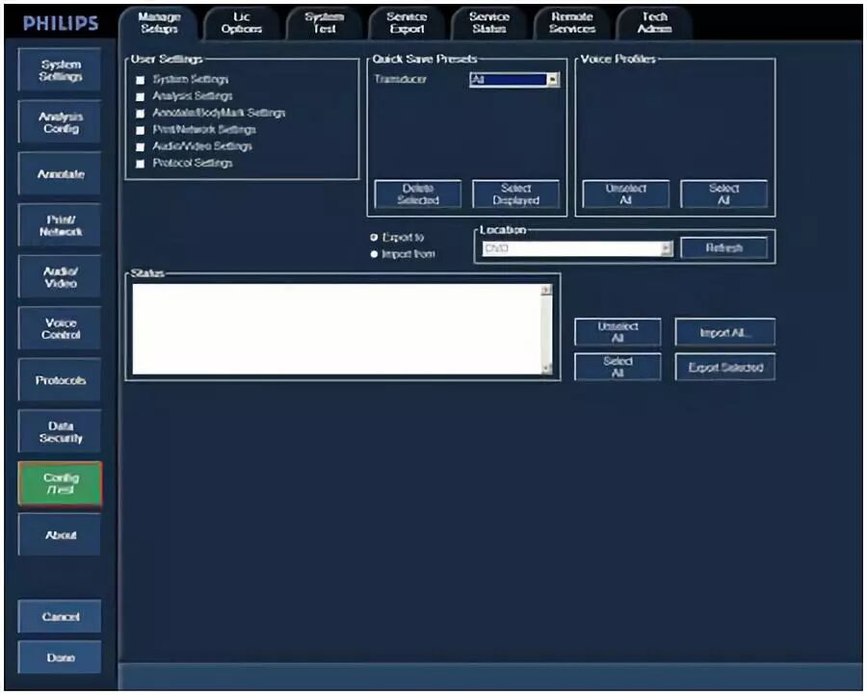867x695 pixels.
Task: Click Select Displayed in Quick Save Presets
Action: pos(516,194)
